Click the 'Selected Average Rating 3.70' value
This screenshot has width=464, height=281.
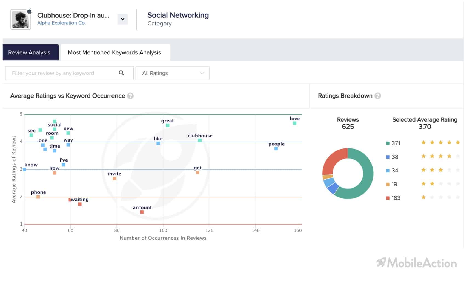(425, 123)
